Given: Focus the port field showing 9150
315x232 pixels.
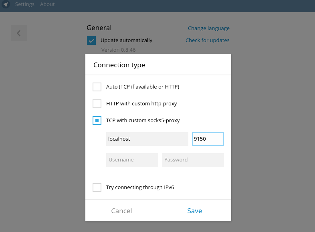Looking at the screenshot, I should 208,139.
